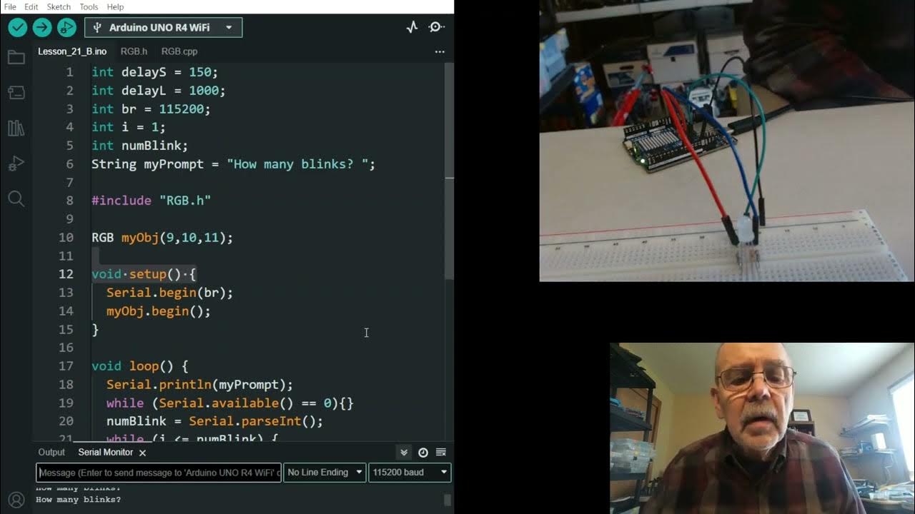The height and width of the screenshot is (514, 915).
Task: Open the No Line Ending dropdown
Action: pos(325,472)
